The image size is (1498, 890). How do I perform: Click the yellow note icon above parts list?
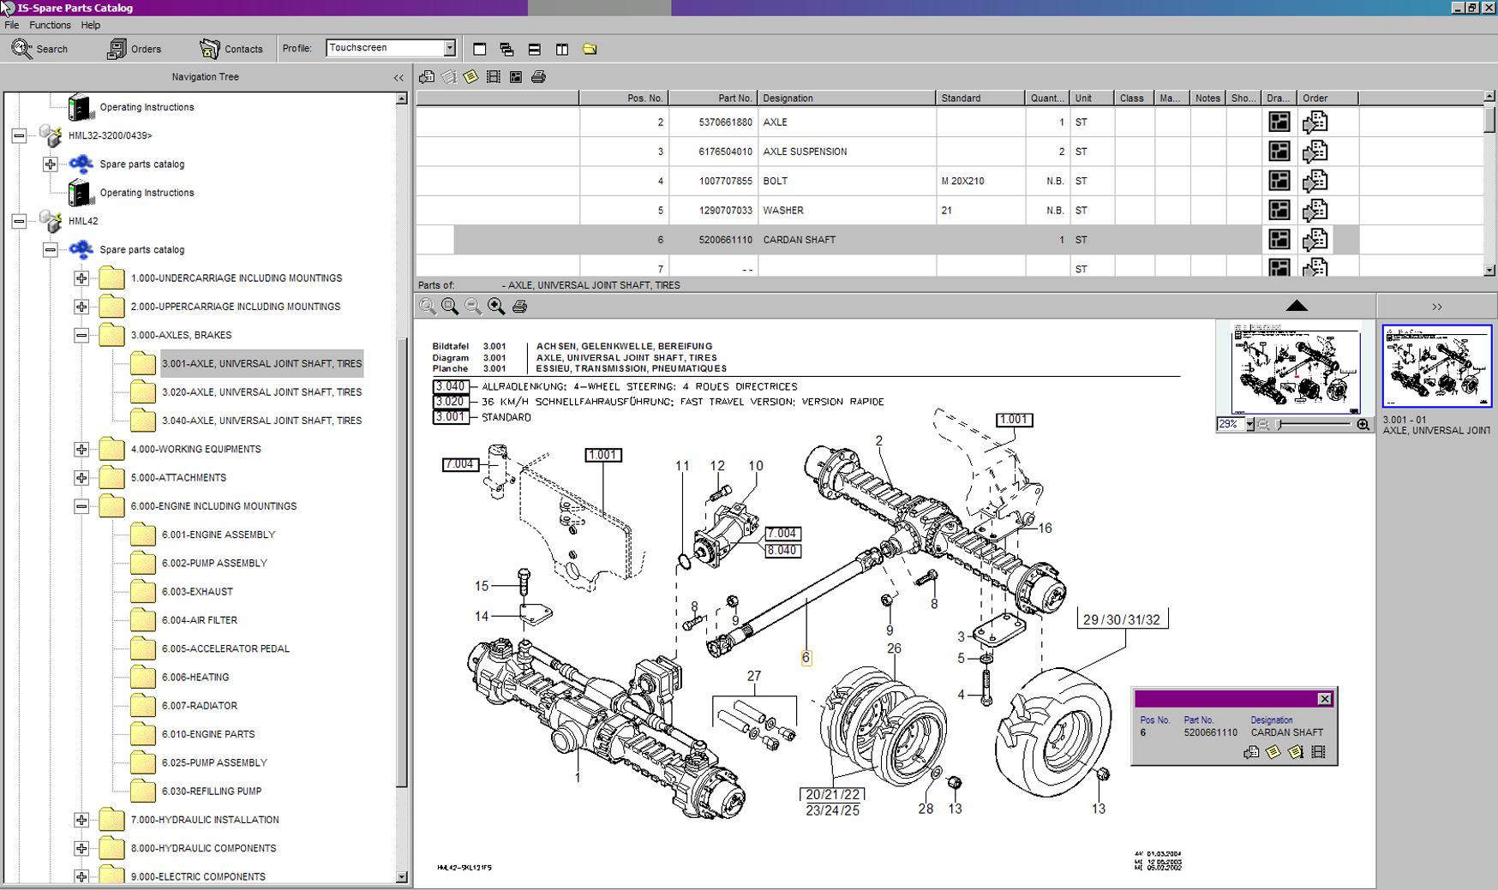pyautogui.click(x=470, y=77)
